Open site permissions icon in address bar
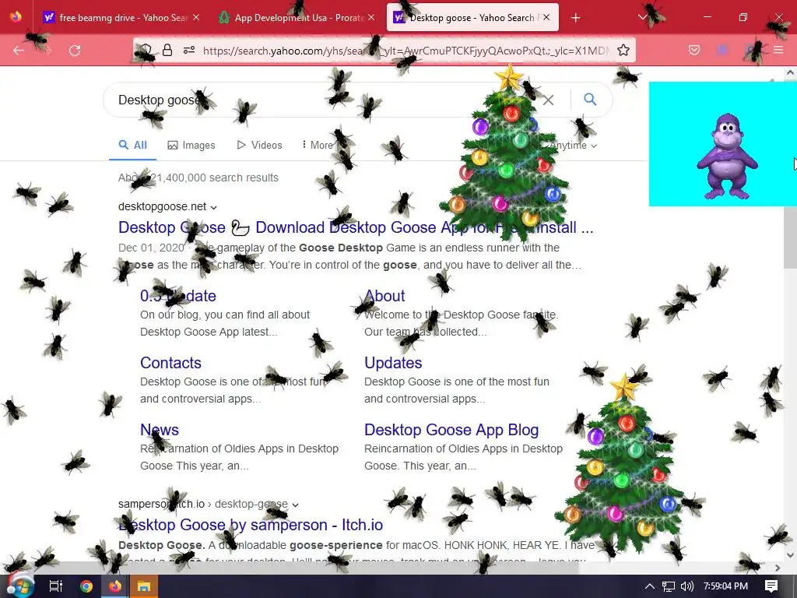797x598 pixels. click(189, 50)
